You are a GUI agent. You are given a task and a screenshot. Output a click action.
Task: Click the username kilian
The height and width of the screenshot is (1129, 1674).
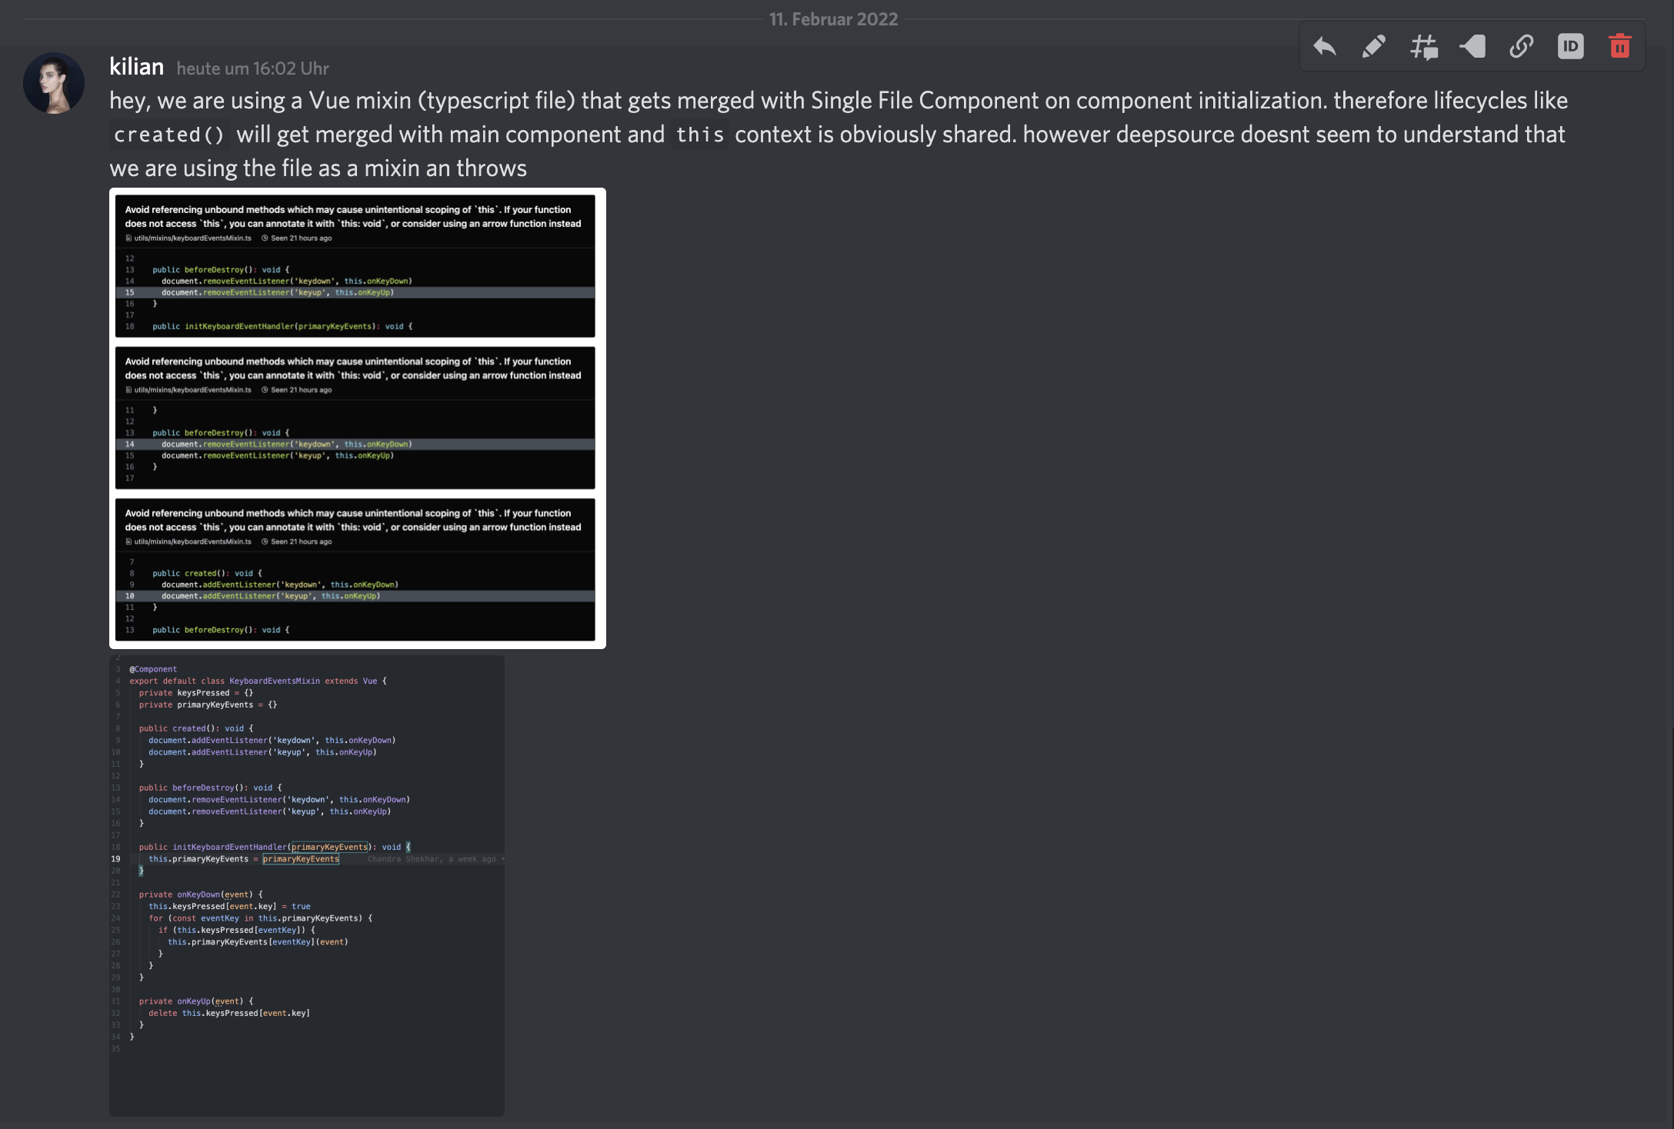[x=136, y=67]
